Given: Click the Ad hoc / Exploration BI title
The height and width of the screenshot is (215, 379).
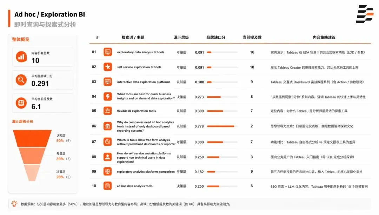Looking at the screenshot, I should tap(49, 14).
